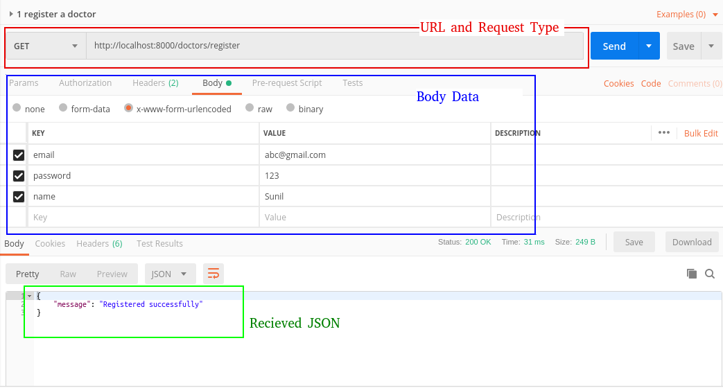Click the Sunil value cell
The height and width of the screenshot is (388, 723).
[x=375, y=196]
